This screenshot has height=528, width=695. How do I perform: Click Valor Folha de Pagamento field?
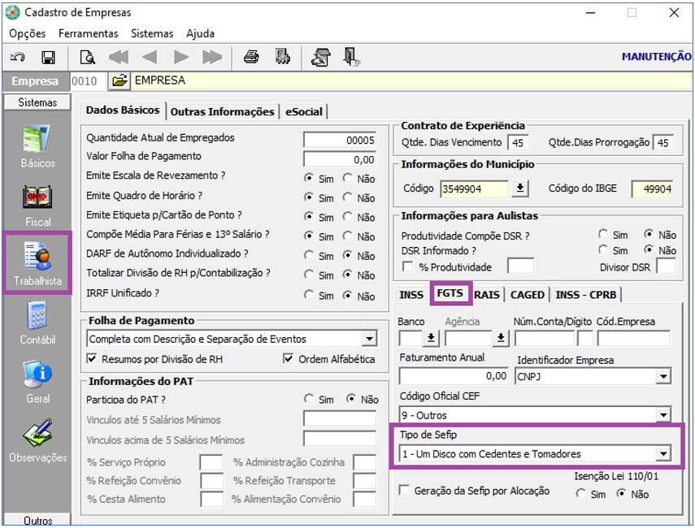(340, 159)
